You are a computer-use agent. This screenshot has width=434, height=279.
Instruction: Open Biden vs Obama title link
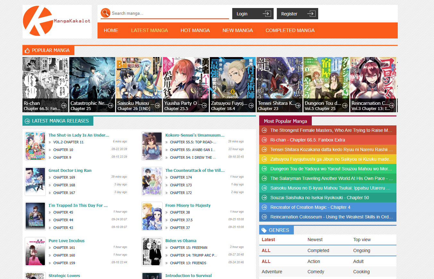click(x=181, y=241)
